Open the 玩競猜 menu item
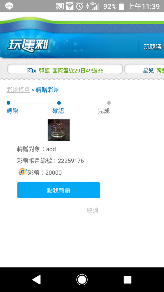164x292 pixels. pos(153,47)
